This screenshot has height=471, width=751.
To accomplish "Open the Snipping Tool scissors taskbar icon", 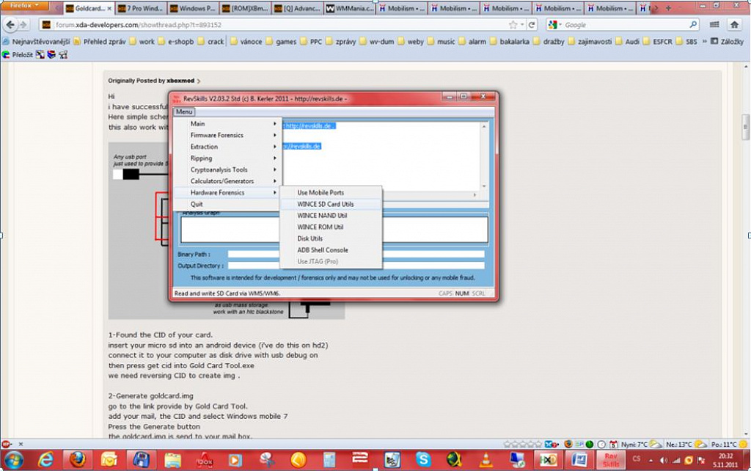I will [267, 460].
